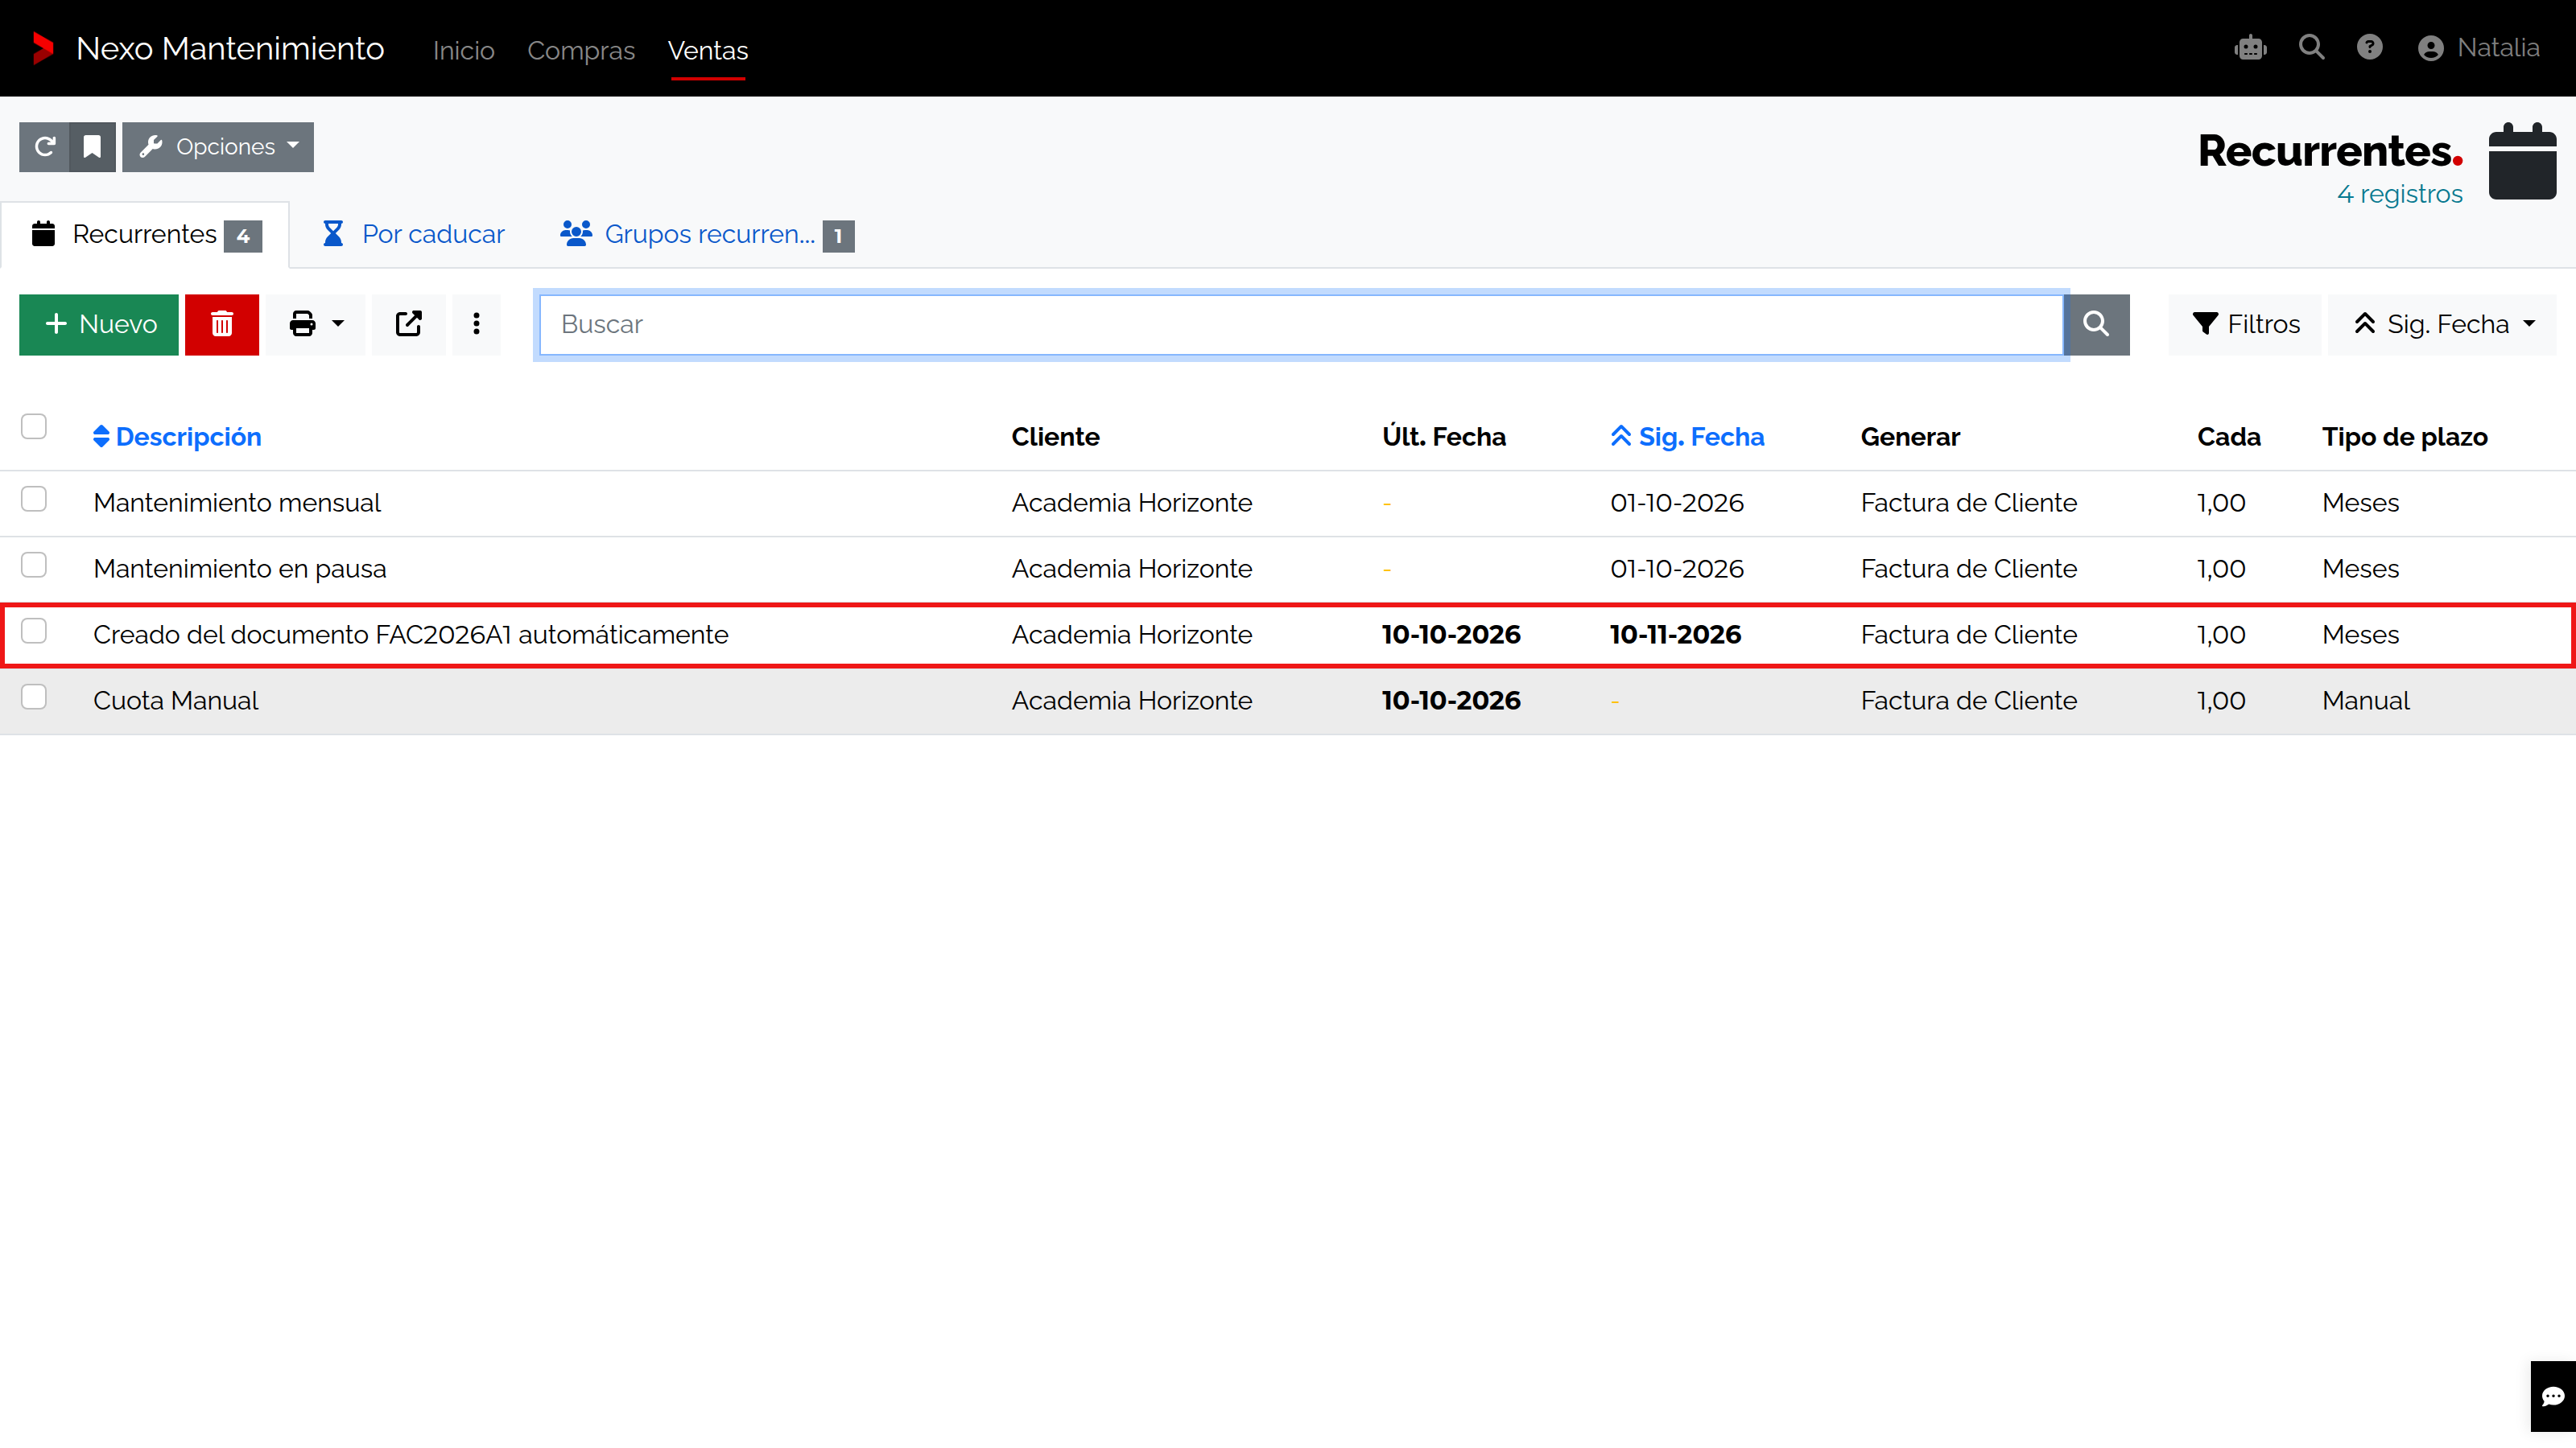Click the green Nuevo button
The width and height of the screenshot is (2576, 1448).
tap(99, 323)
